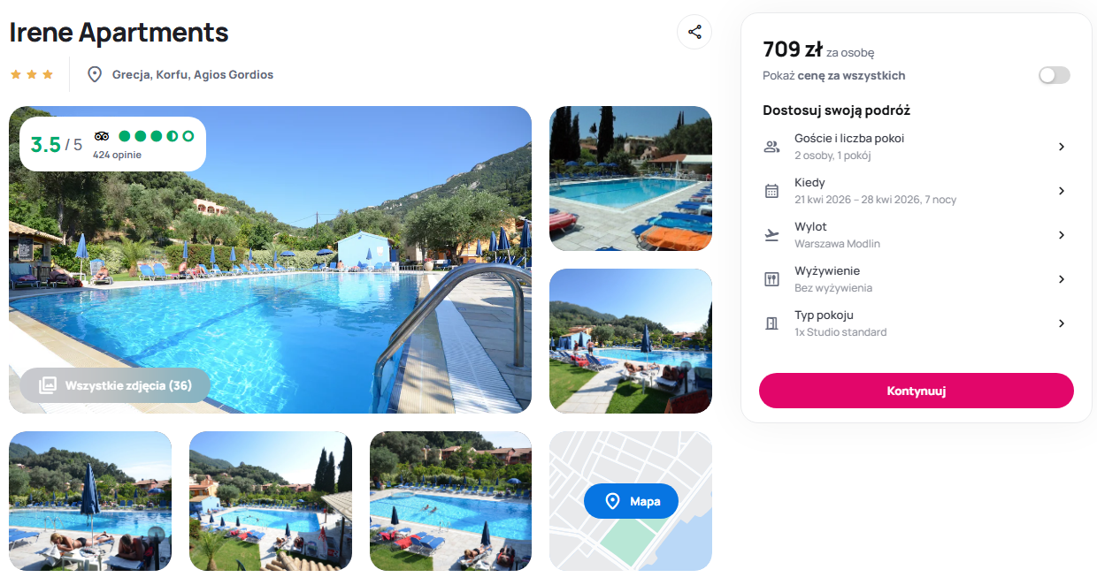Open the Wylot departure airport chevron
The image size is (1097, 585).
1062,235
